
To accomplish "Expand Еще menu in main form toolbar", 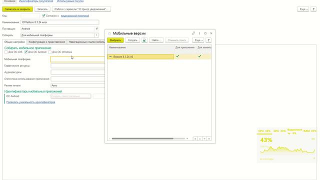I will (303, 9).
